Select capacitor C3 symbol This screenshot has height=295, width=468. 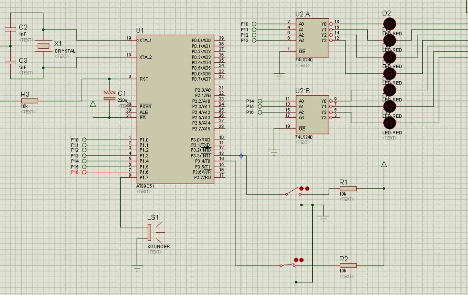click(10, 62)
